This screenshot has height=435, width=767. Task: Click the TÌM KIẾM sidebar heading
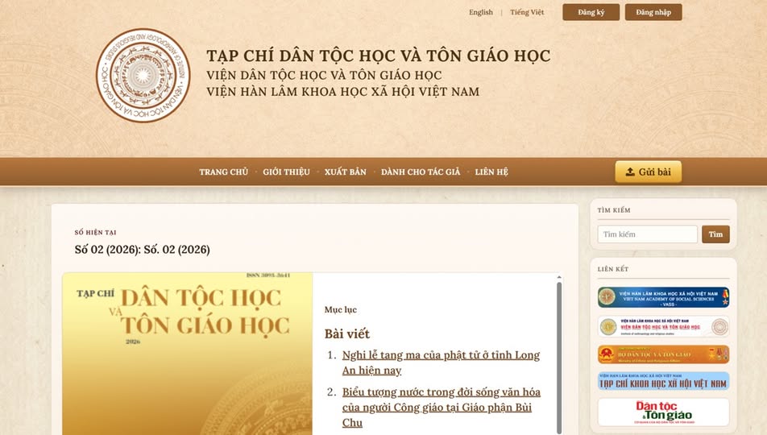tap(614, 210)
